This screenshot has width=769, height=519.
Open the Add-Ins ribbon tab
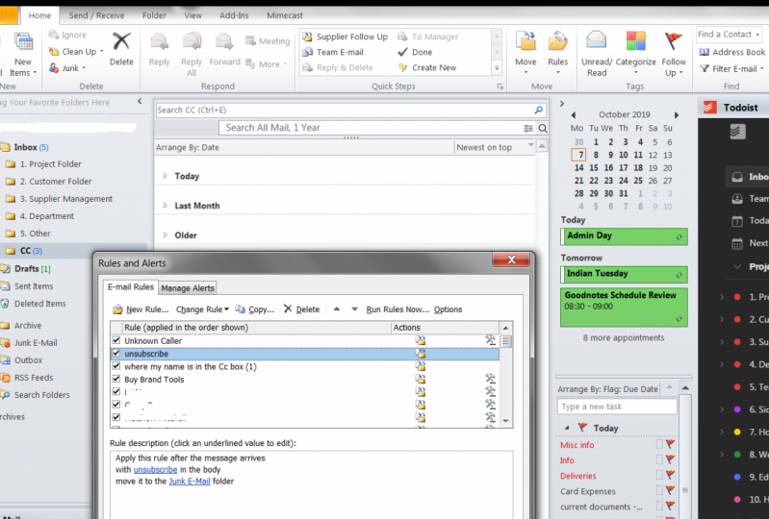tap(234, 15)
